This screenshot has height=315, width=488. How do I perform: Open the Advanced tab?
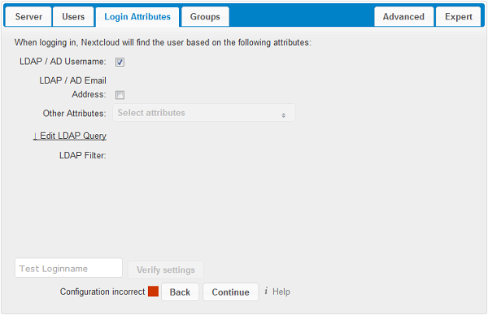pos(403,16)
